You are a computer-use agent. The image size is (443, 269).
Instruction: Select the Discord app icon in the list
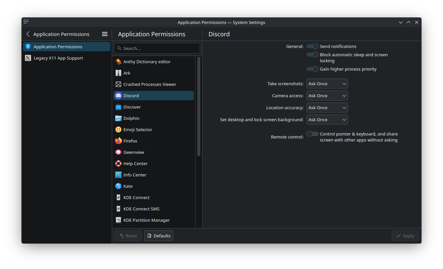point(118,96)
